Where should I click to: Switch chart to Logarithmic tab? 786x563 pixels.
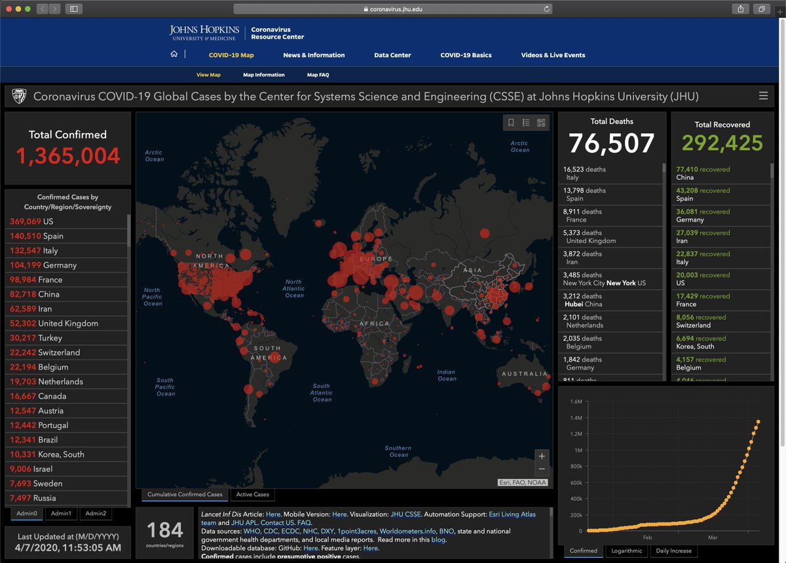(627, 551)
